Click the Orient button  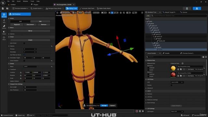pyautogui.click(x=30, y=40)
